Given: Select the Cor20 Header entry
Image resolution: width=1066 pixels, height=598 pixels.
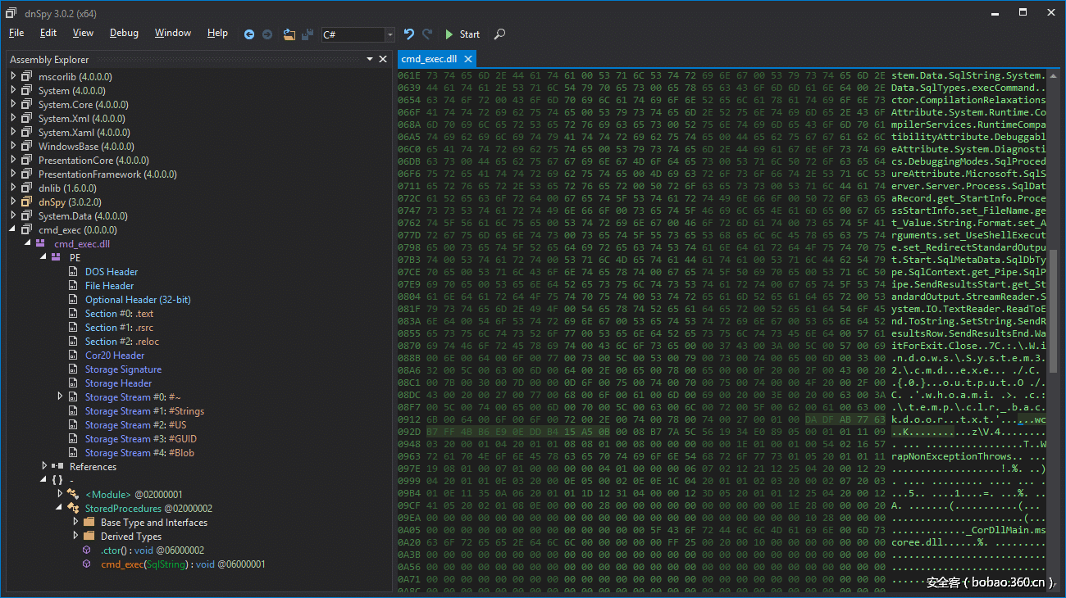Looking at the screenshot, I should tap(115, 355).
